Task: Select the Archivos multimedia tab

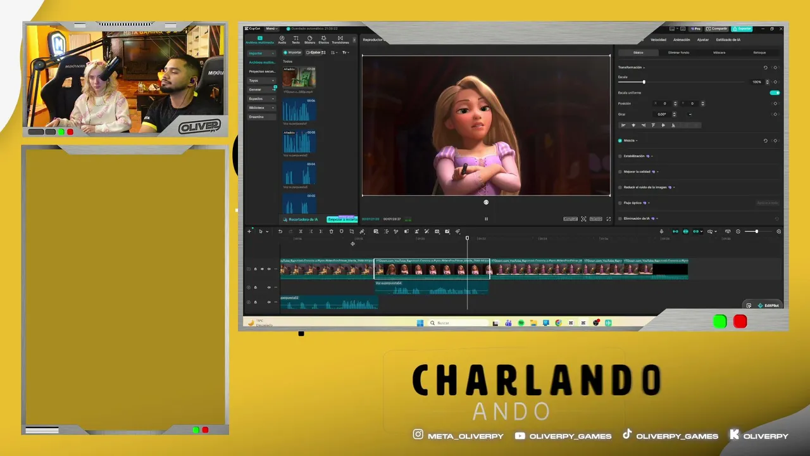Action: click(259, 39)
